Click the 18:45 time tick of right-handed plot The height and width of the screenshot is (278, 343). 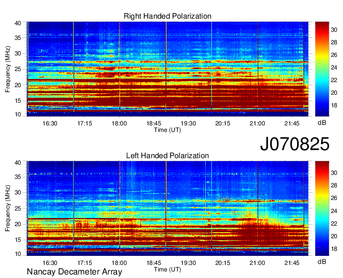[154, 123]
